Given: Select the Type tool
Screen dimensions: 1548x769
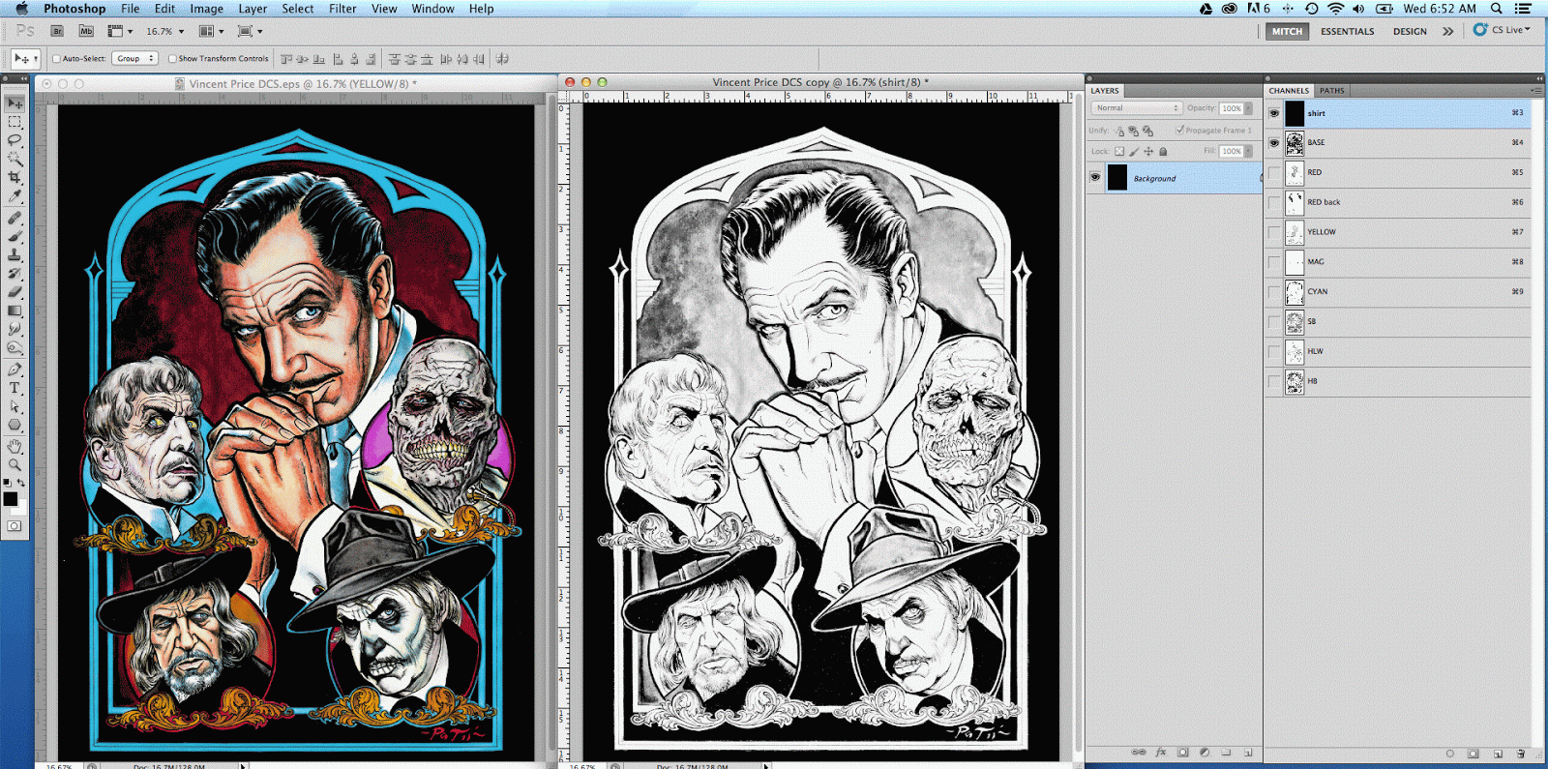Looking at the screenshot, I should tap(15, 388).
